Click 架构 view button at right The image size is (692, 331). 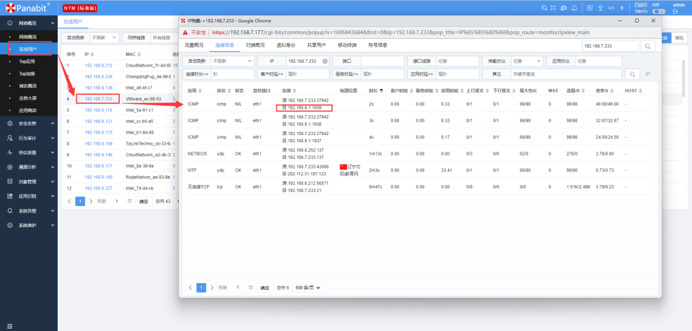pyautogui.click(x=680, y=38)
